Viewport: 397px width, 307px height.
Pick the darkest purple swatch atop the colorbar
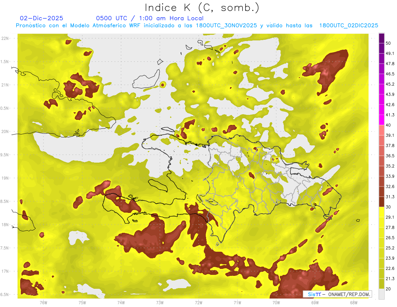[x=381, y=38]
